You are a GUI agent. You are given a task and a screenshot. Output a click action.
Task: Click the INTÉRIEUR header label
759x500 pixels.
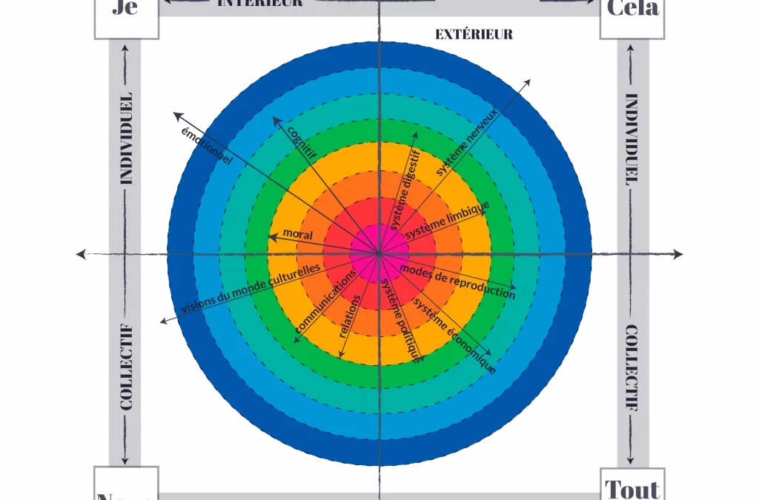259,4
